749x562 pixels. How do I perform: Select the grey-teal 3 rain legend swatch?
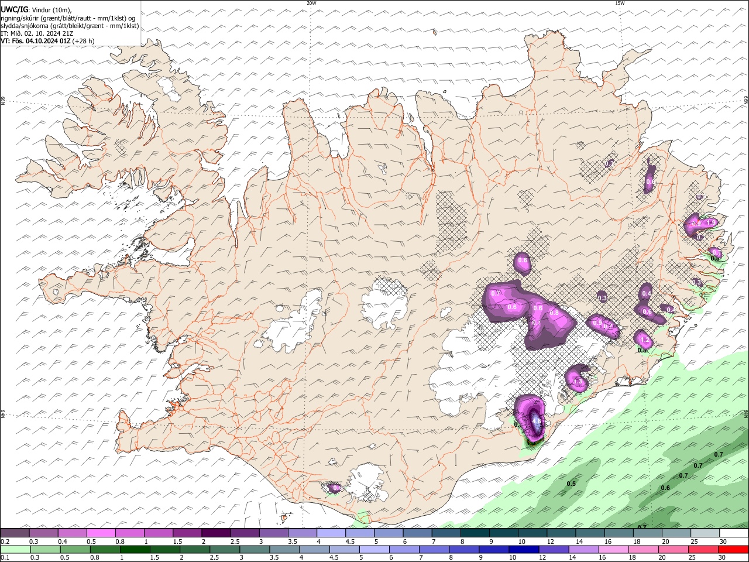coord(255,550)
